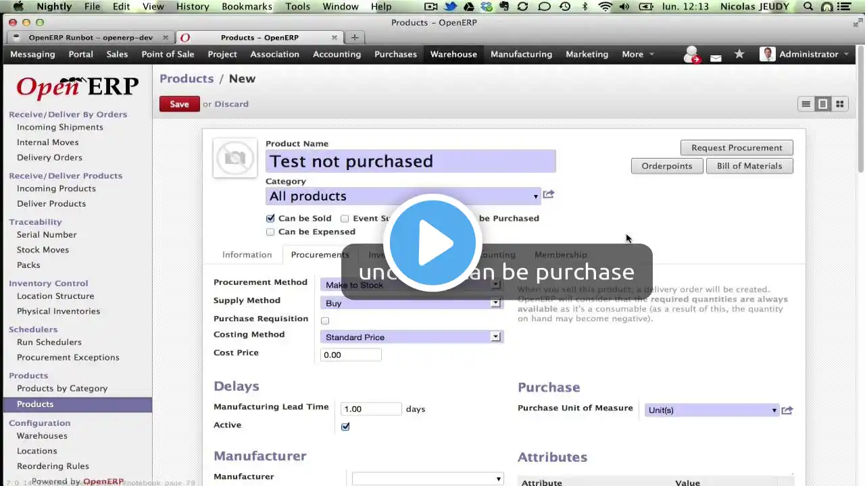Toggle the Purchase Requisition checkbox
The image size is (865, 486).
pos(325,321)
